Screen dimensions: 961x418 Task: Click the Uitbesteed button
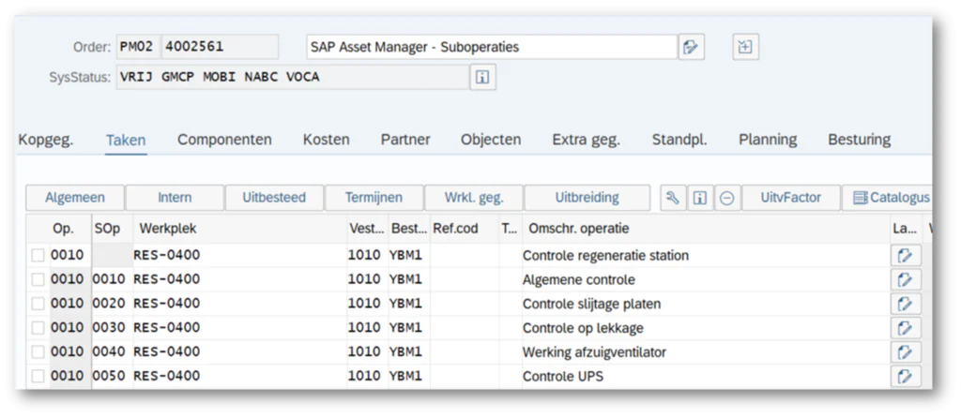coord(274,198)
